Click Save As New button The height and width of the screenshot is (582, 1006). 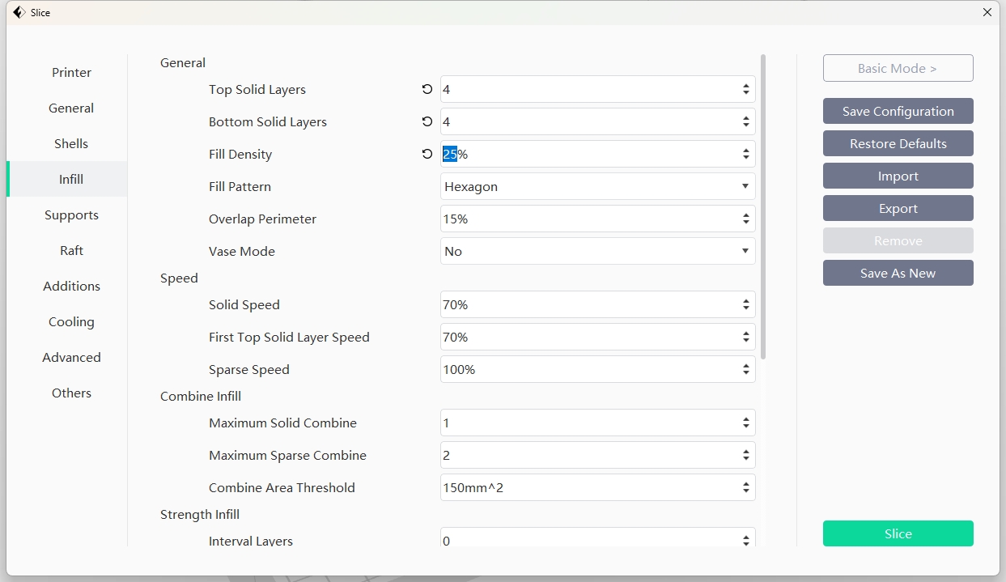click(898, 273)
